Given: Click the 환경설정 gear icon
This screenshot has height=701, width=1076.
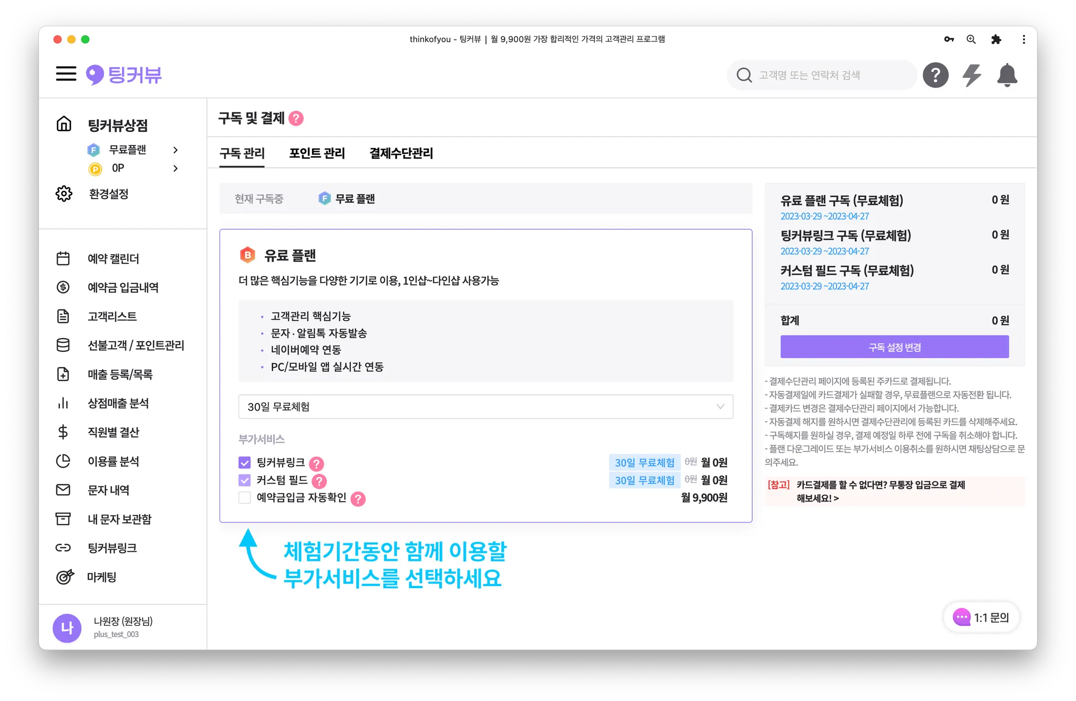Looking at the screenshot, I should (x=64, y=194).
